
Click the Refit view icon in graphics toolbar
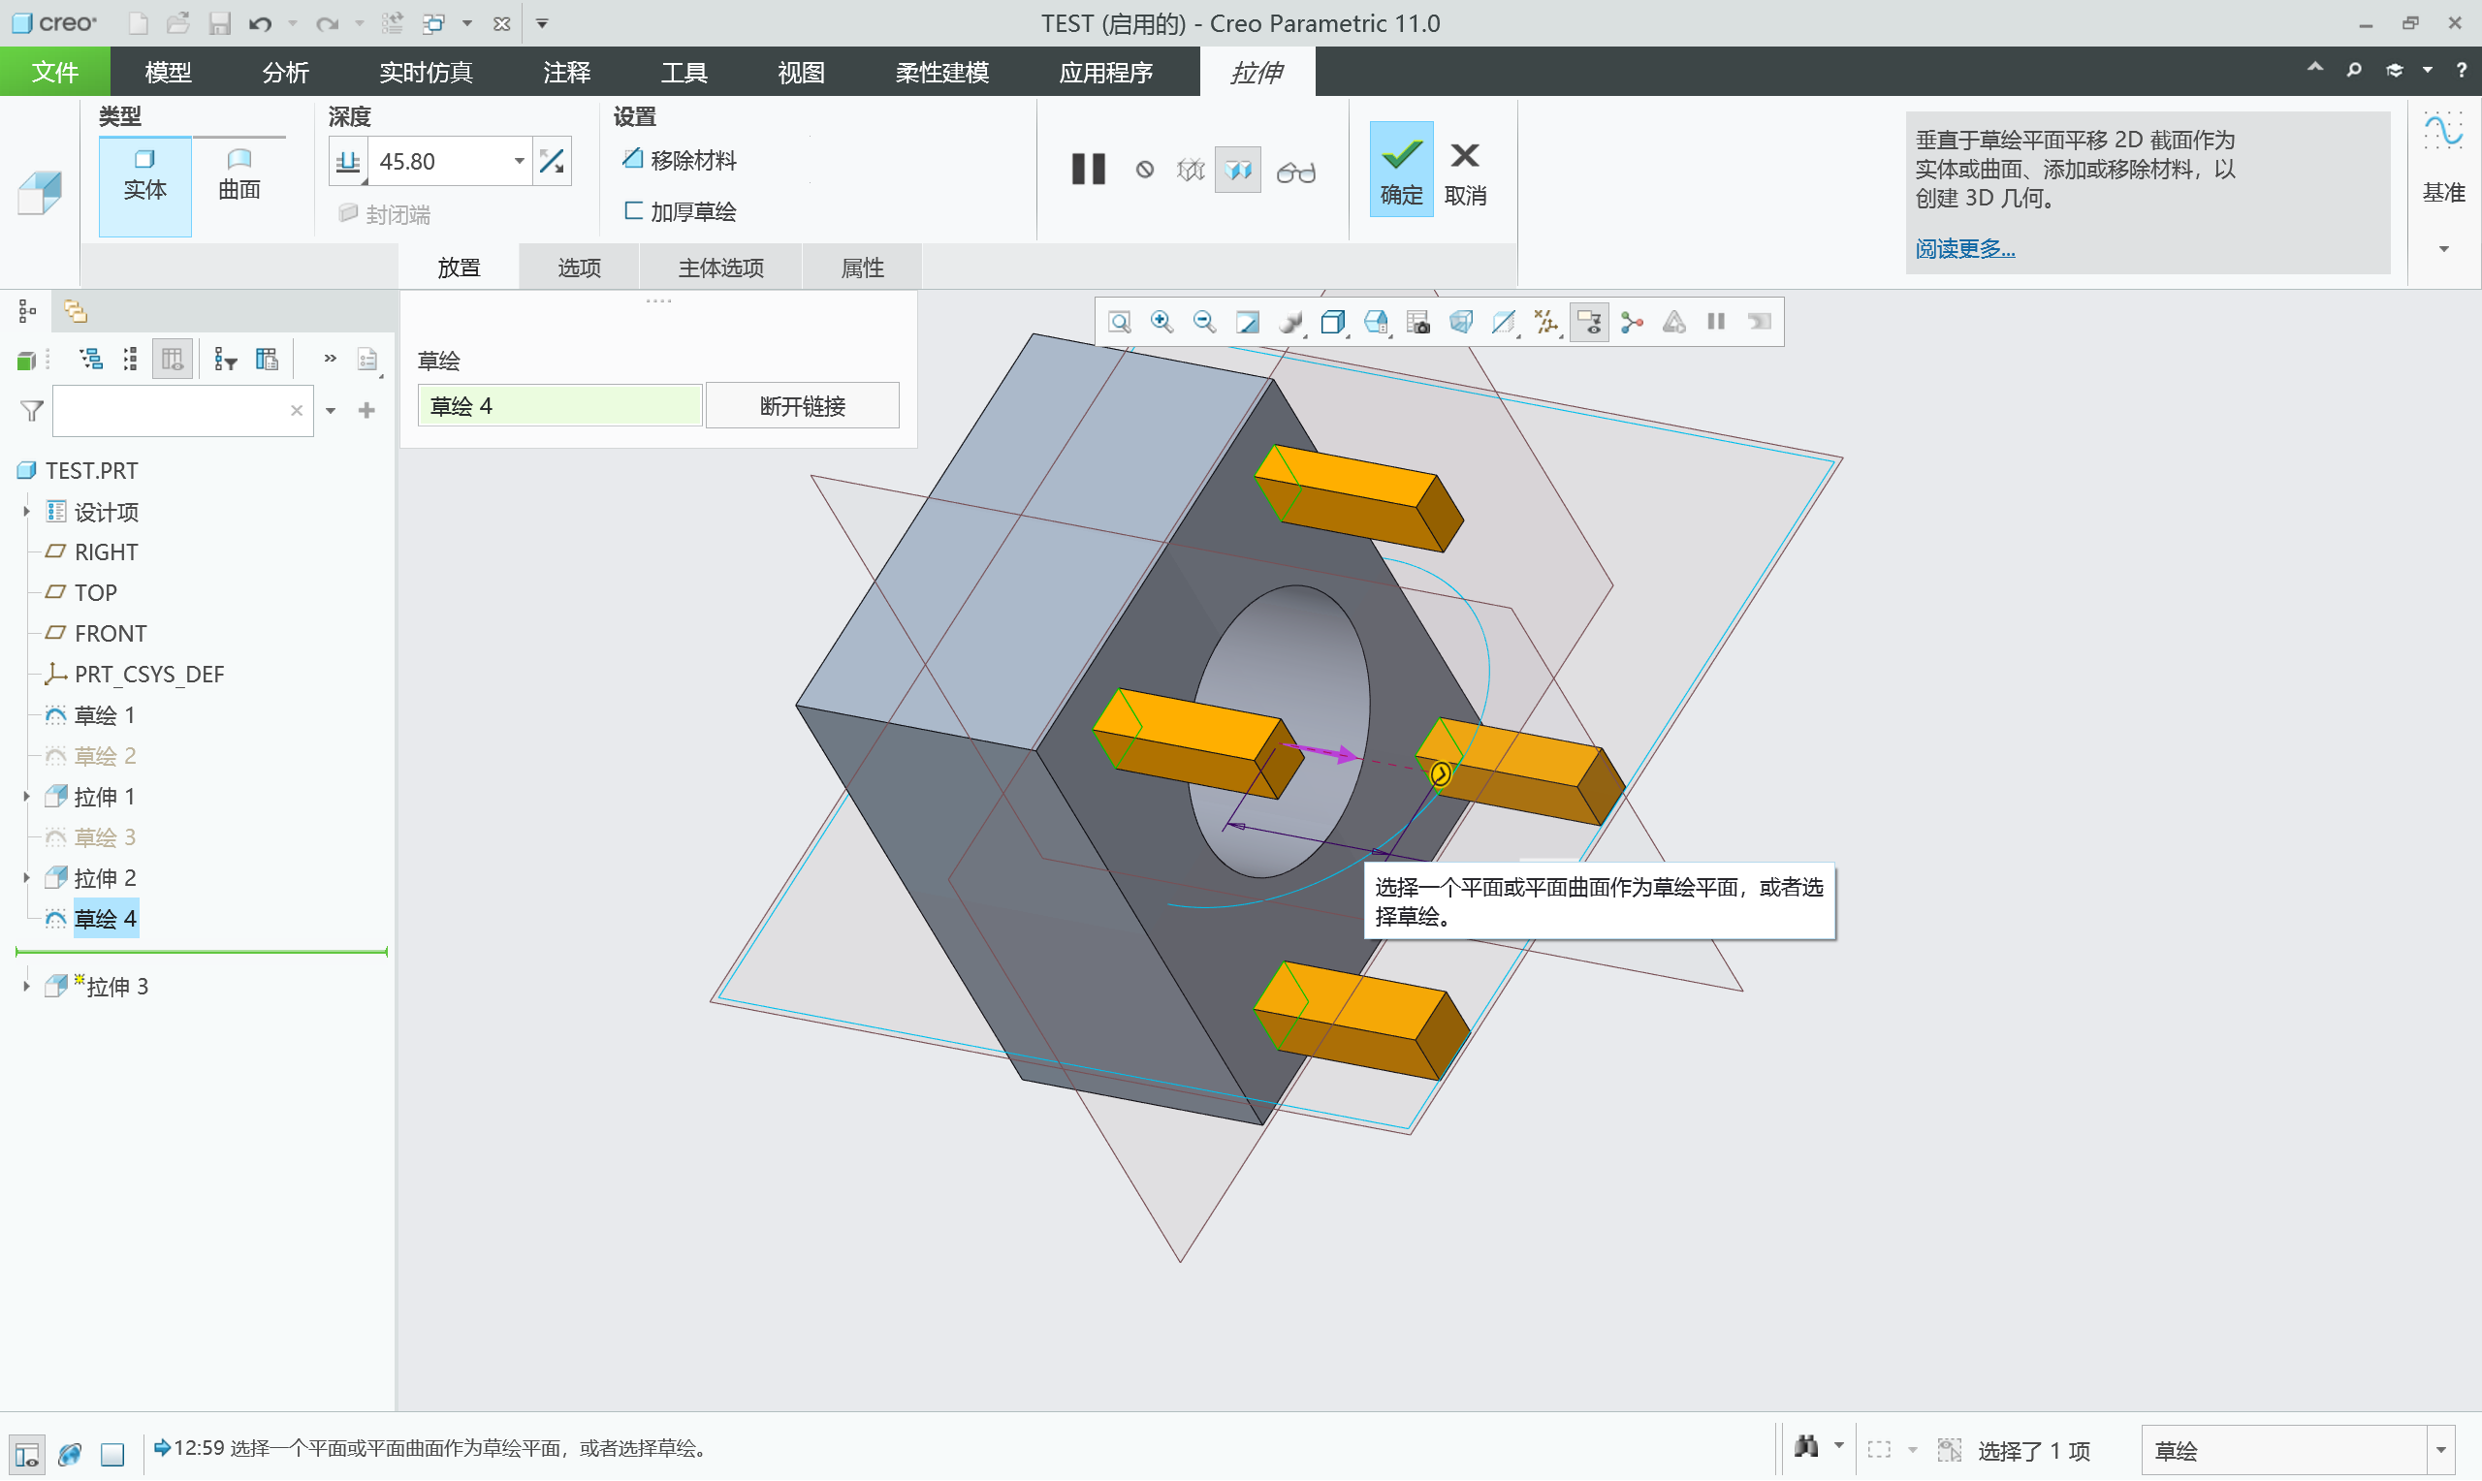tap(1119, 323)
